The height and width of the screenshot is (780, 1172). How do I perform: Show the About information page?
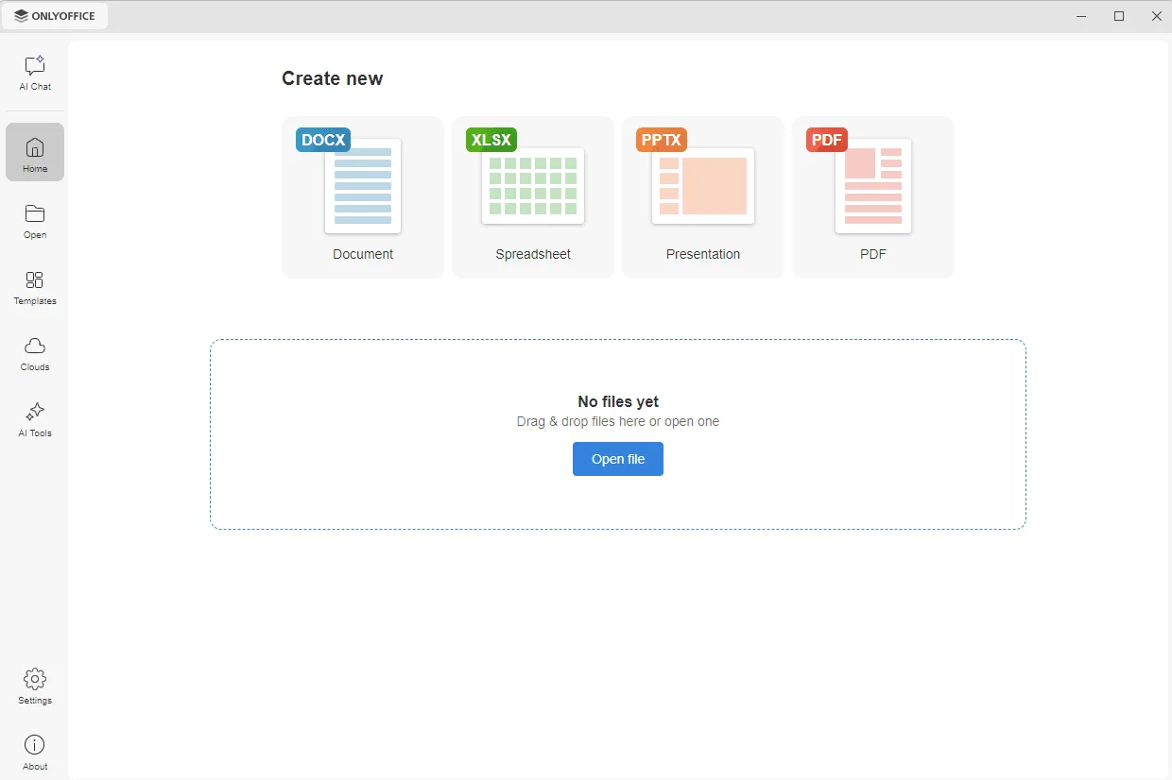coord(35,753)
